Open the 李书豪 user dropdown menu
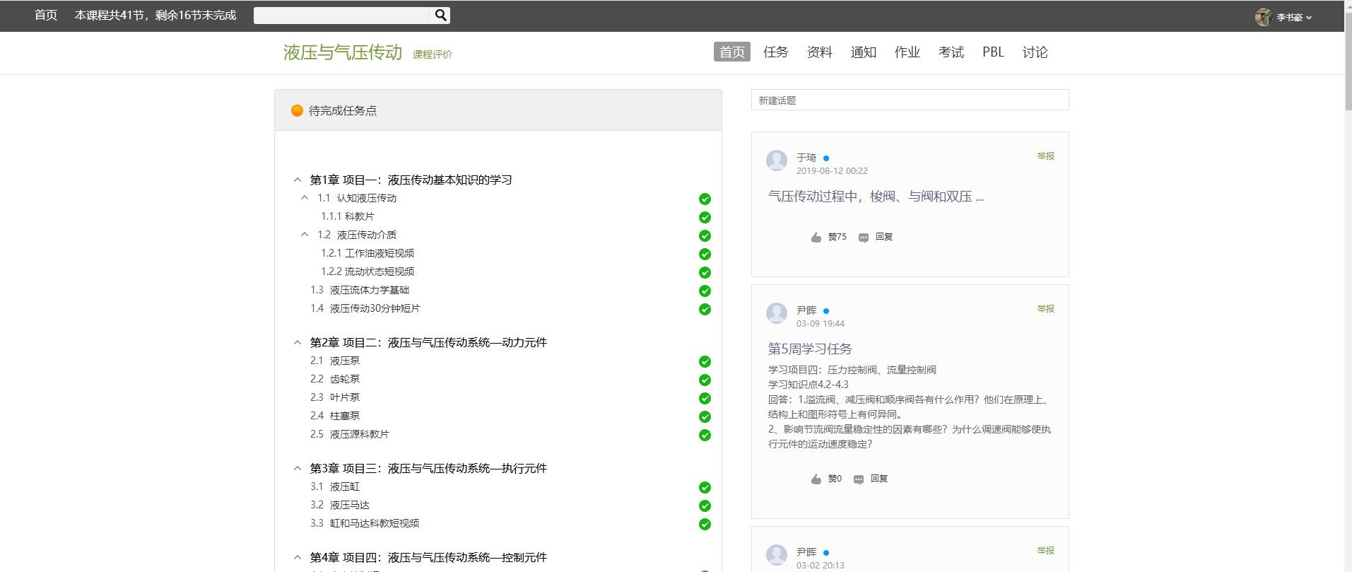Viewport: 1352px width, 572px height. 1294,18
